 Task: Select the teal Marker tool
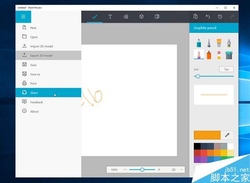[x=199, y=43]
